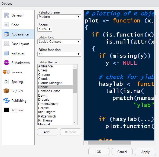Click the Appearance paint bucket icon
Image resolution: width=159 pixels, height=157 pixels.
coord(7,34)
